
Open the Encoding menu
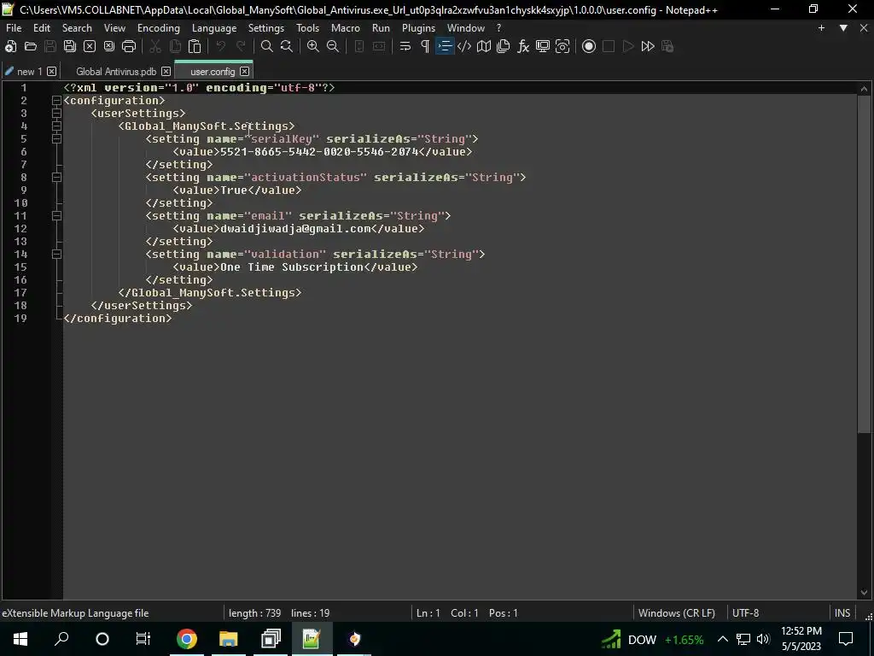[x=159, y=28]
